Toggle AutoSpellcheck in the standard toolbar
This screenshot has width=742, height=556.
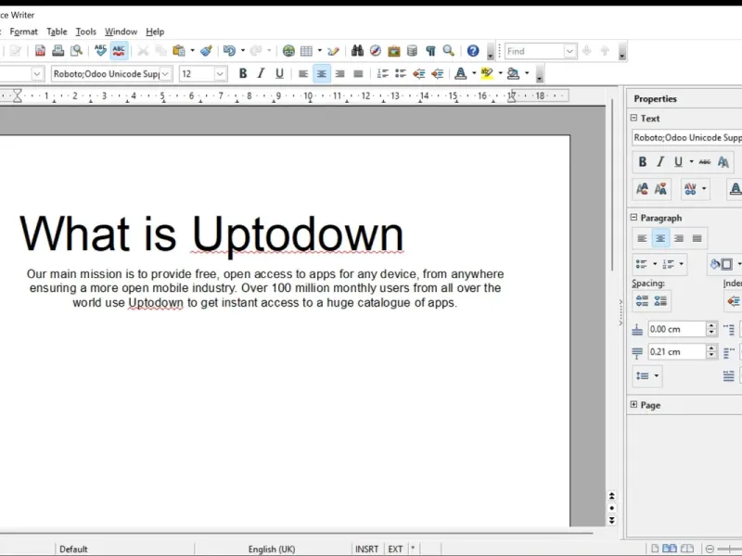tap(119, 51)
